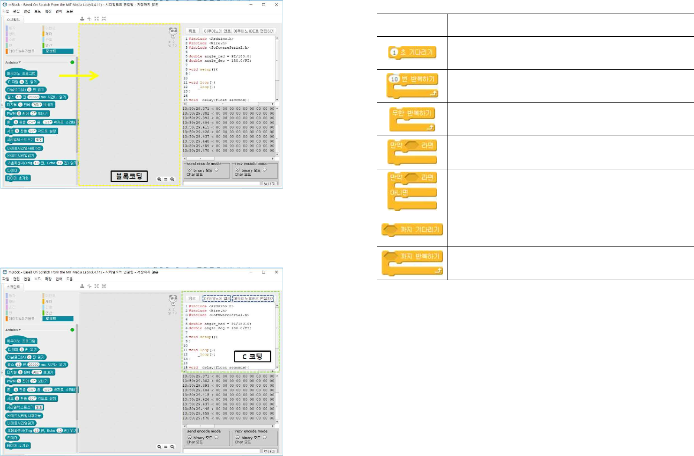Open C4 note dropdown on 톤 block, lower window

(31, 390)
